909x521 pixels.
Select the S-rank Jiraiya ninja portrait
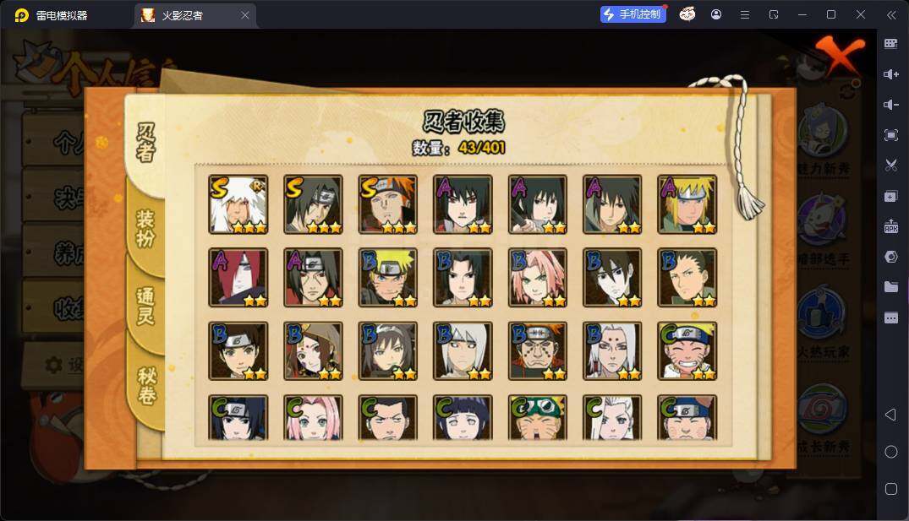click(238, 204)
